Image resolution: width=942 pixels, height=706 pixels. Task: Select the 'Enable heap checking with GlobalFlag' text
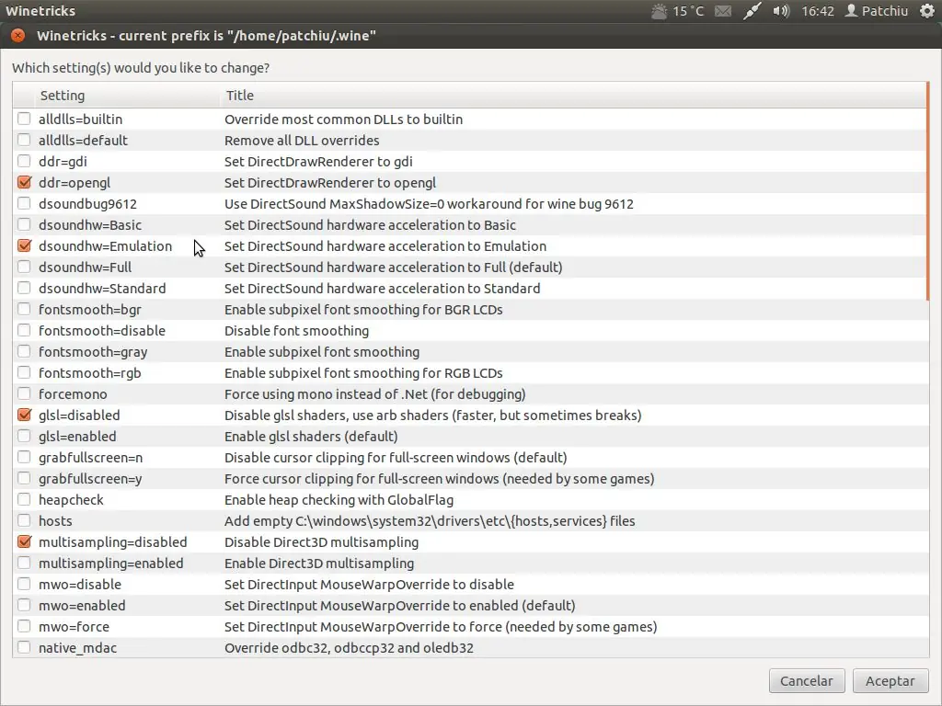tap(339, 499)
